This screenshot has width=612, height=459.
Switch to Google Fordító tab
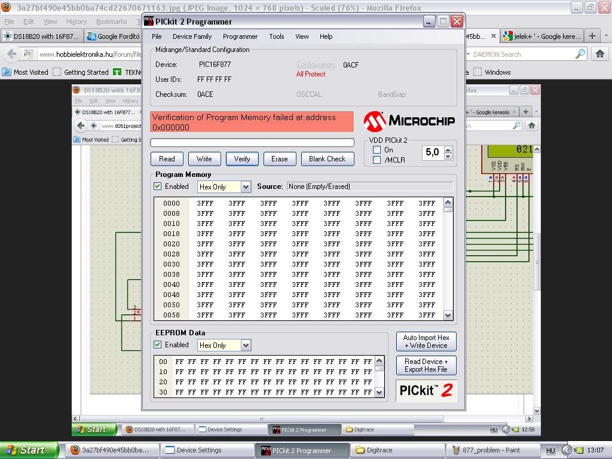[113, 36]
